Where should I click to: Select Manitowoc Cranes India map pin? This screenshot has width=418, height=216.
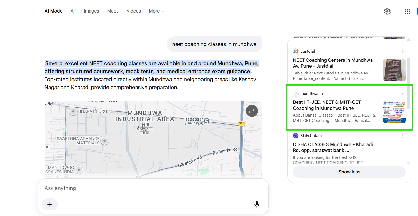pos(79,169)
